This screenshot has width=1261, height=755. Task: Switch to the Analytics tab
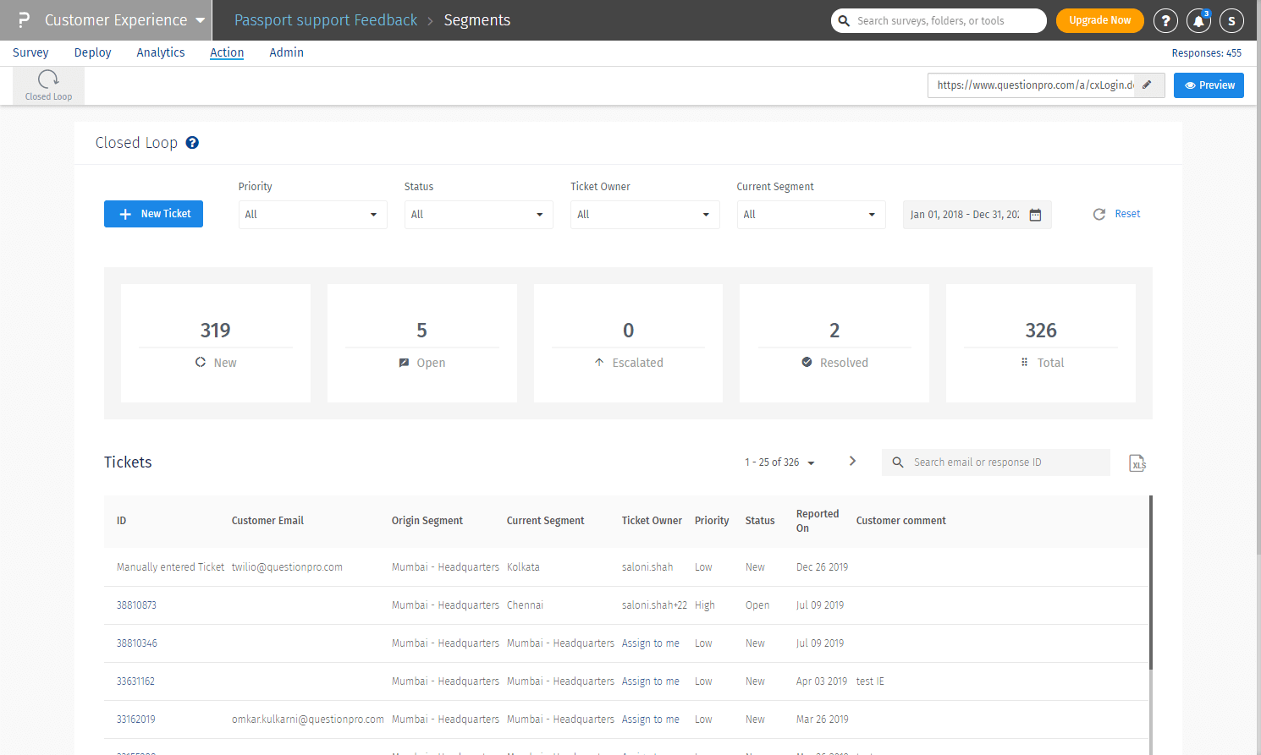point(161,52)
